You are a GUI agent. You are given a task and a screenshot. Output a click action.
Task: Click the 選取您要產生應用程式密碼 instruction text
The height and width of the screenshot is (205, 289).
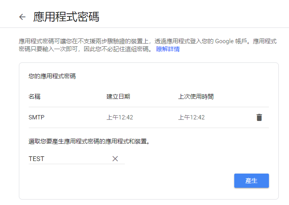click(89, 141)
